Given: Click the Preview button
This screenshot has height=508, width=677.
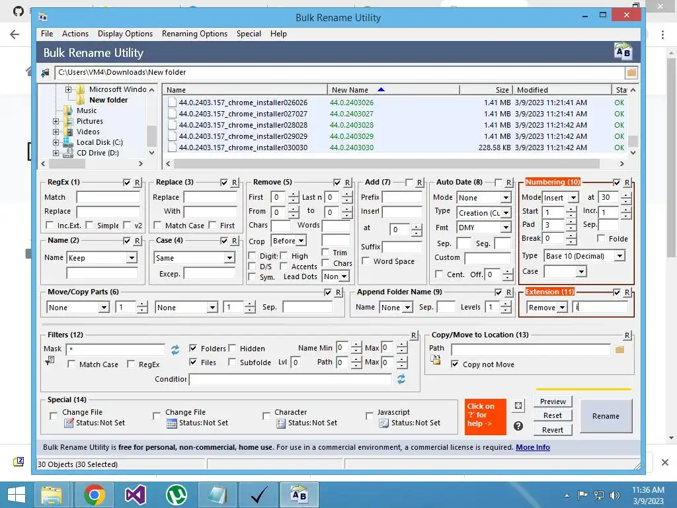Looking at the screenshot, I should (x=553, y=402).
